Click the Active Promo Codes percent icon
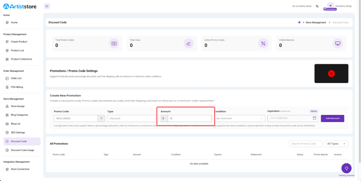The image size is (361, 181). pos(263,43)
